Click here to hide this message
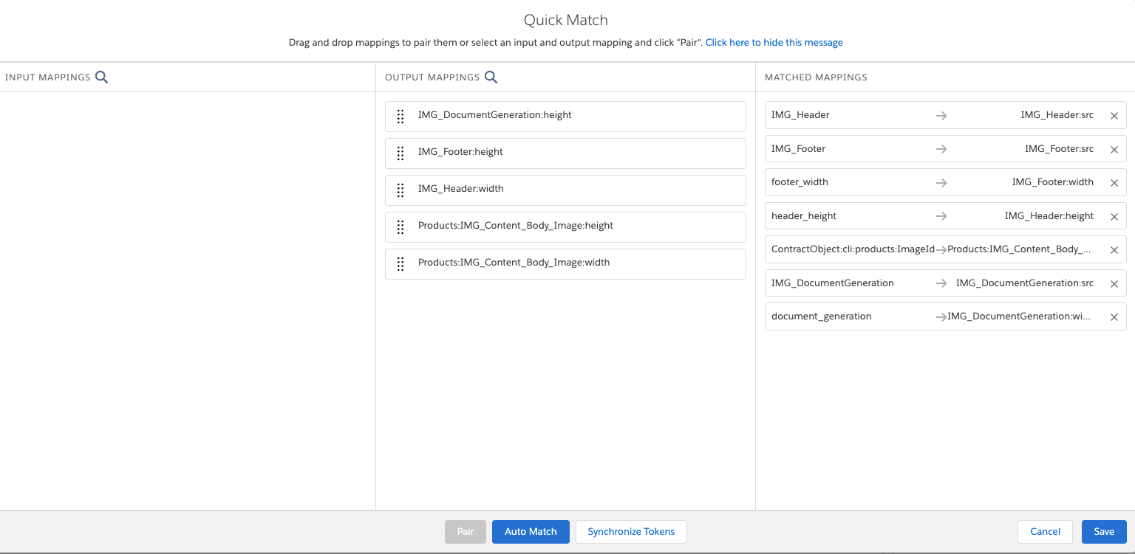Image resolution: width=1135 pixels, height=554 pixels. point(774,42)
